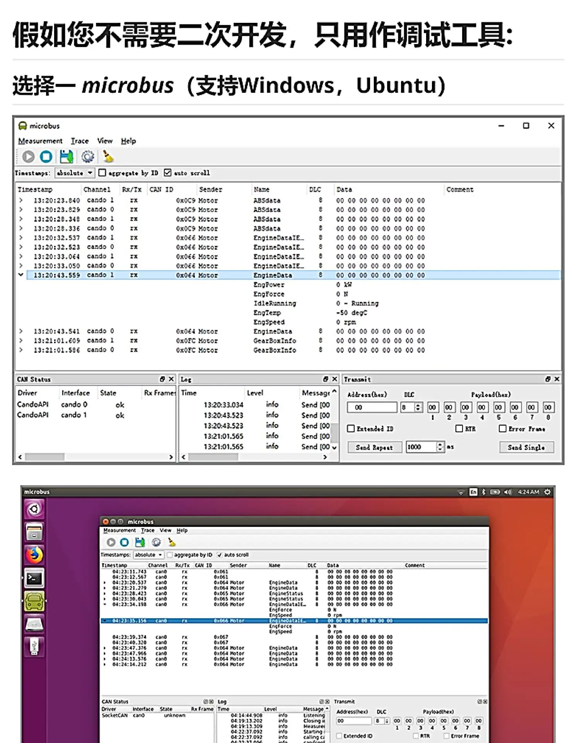Expand the 13:20:28.348 trace row

[x=21, y=219]
